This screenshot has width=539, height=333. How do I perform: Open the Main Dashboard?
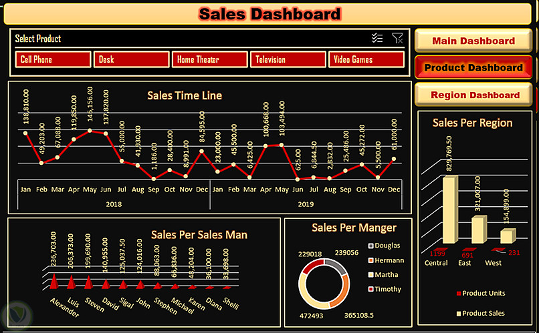click(x=473, y=41)
